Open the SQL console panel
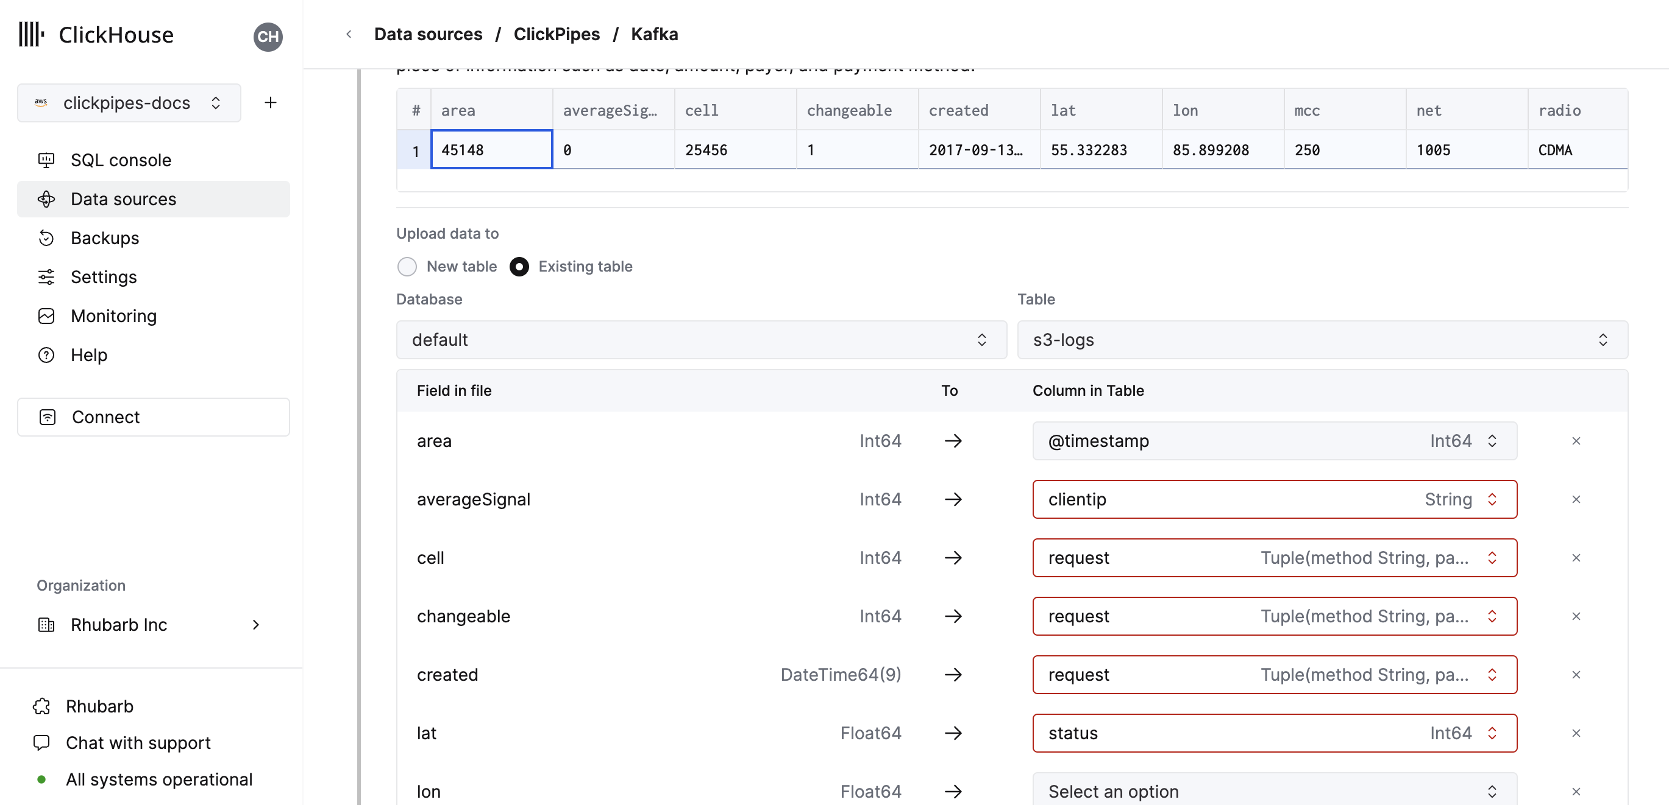This screenshot has width=1669, height=805. click(x=120, y=160)
